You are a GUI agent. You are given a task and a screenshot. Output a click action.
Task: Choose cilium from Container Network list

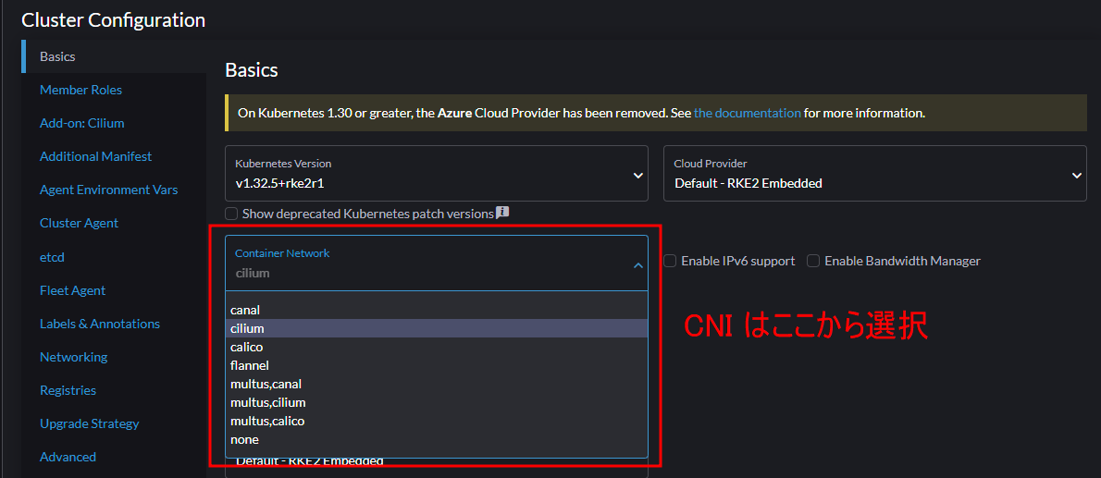coord(436,328)
